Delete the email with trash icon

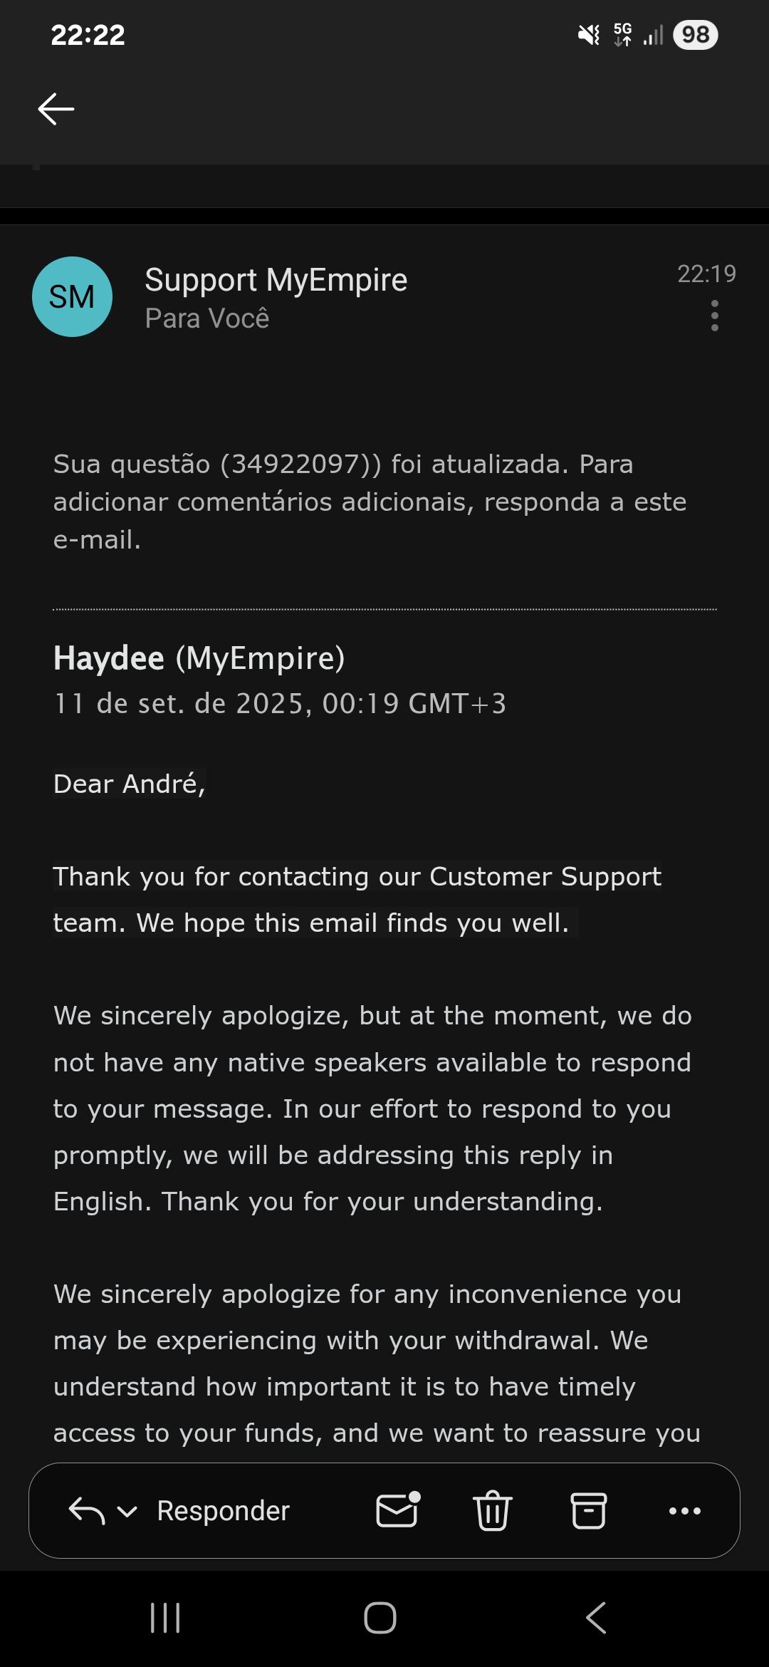(492, 1510)
